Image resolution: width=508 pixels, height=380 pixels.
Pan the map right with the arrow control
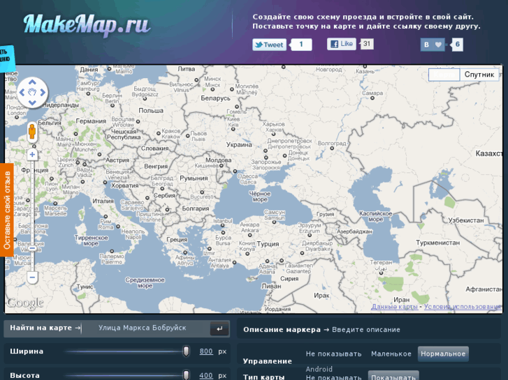pyautogui.click(x=43, y=93)
